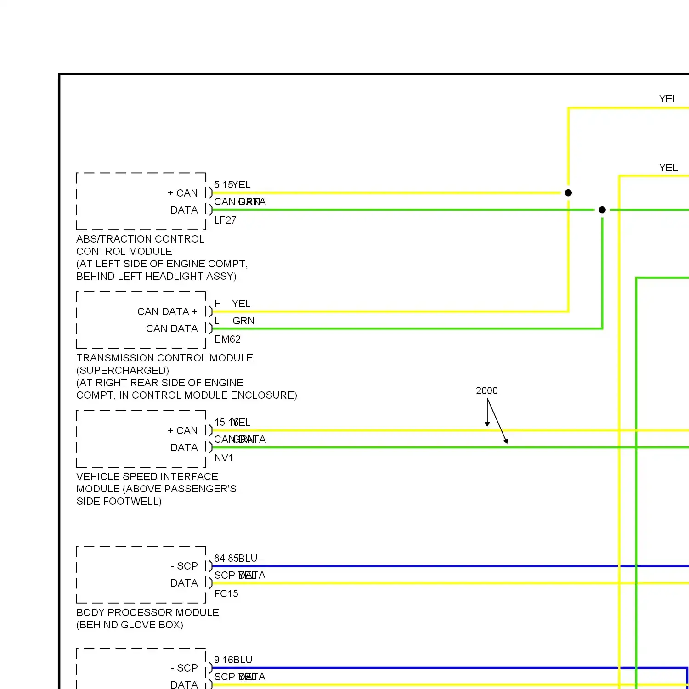Click the EM62 connector label
This screenshot has height=689, width=689.
227,339
